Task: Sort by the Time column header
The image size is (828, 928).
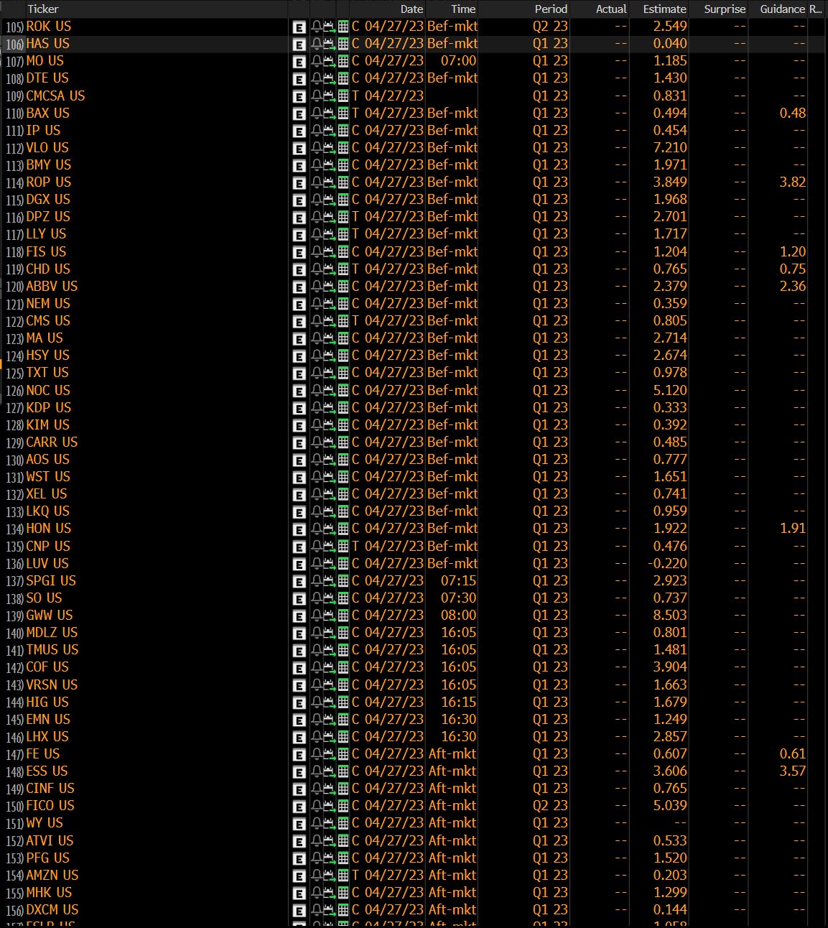Action: tap(463, 9)
